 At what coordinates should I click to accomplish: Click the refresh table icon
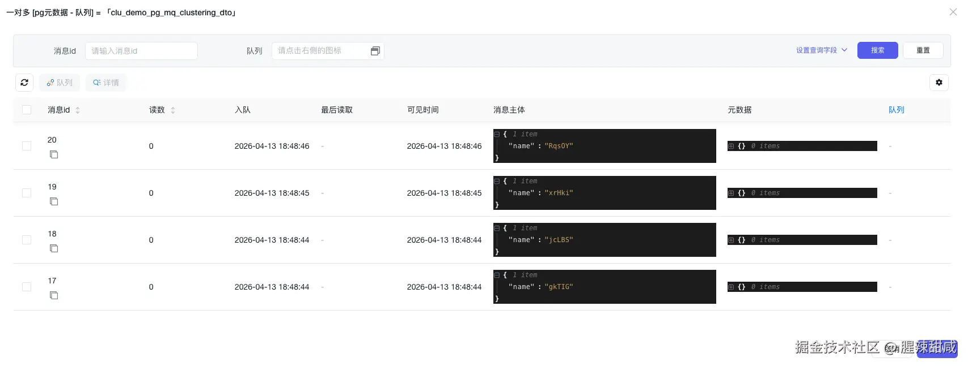click(x=24, y=83)
